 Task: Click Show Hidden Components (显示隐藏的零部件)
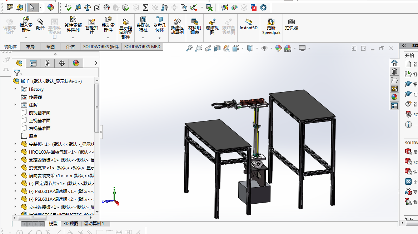click(125, 29)
